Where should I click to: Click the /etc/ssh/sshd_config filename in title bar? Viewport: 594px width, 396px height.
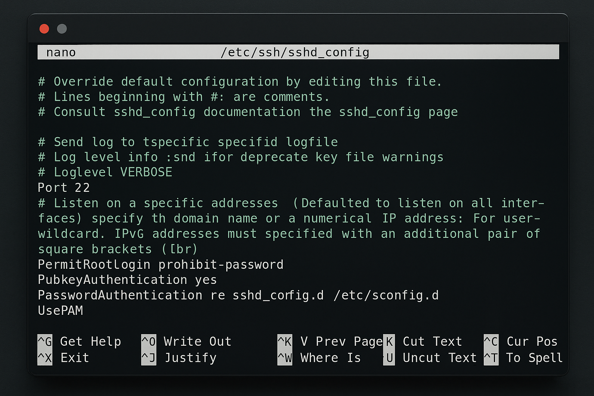pos(295,52)
